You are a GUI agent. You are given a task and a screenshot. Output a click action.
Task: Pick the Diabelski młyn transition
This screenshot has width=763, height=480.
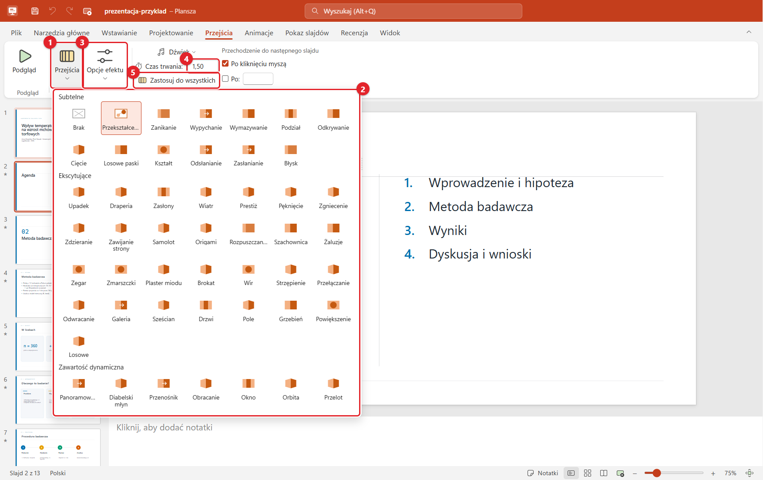click(121, 392)
